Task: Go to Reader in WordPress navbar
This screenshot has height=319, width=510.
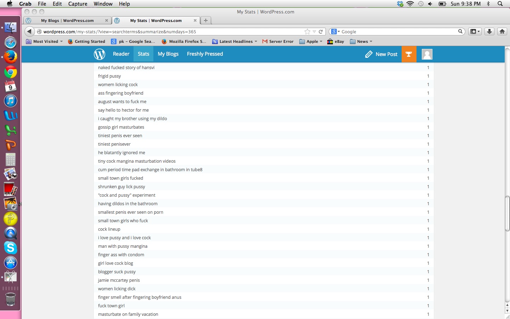Action: pos(121,54)
